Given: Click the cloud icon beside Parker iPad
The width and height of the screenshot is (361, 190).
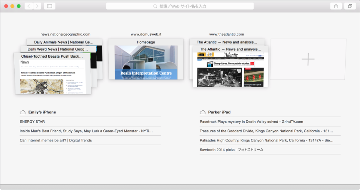Looking at the screenshot, I should pyautogui.click(x=202, y=112).
